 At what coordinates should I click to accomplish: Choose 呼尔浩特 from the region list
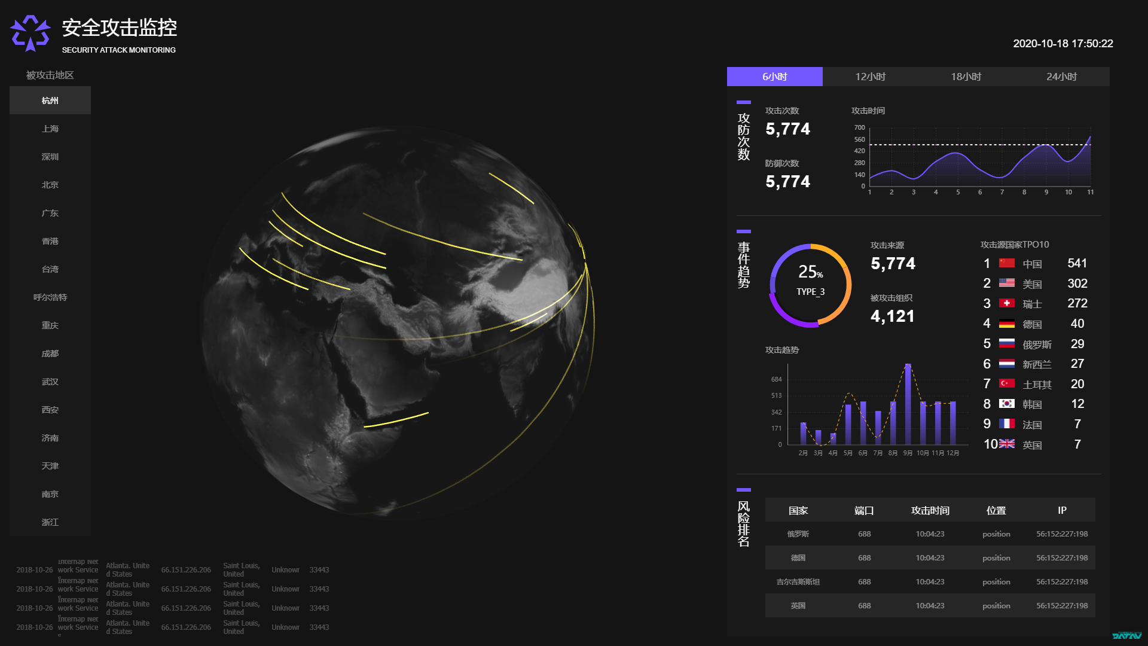tap(50, 297)
